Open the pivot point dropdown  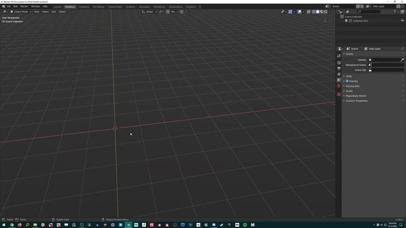click(x=161, y=11)
